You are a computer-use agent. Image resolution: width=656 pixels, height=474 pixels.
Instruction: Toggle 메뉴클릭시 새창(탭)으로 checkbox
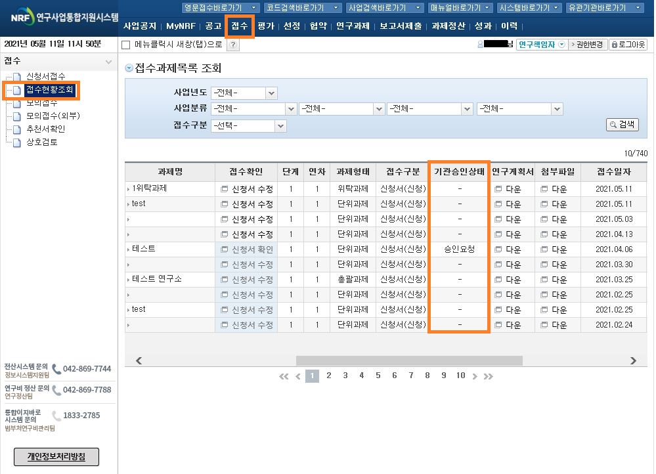tap(127, 45)
